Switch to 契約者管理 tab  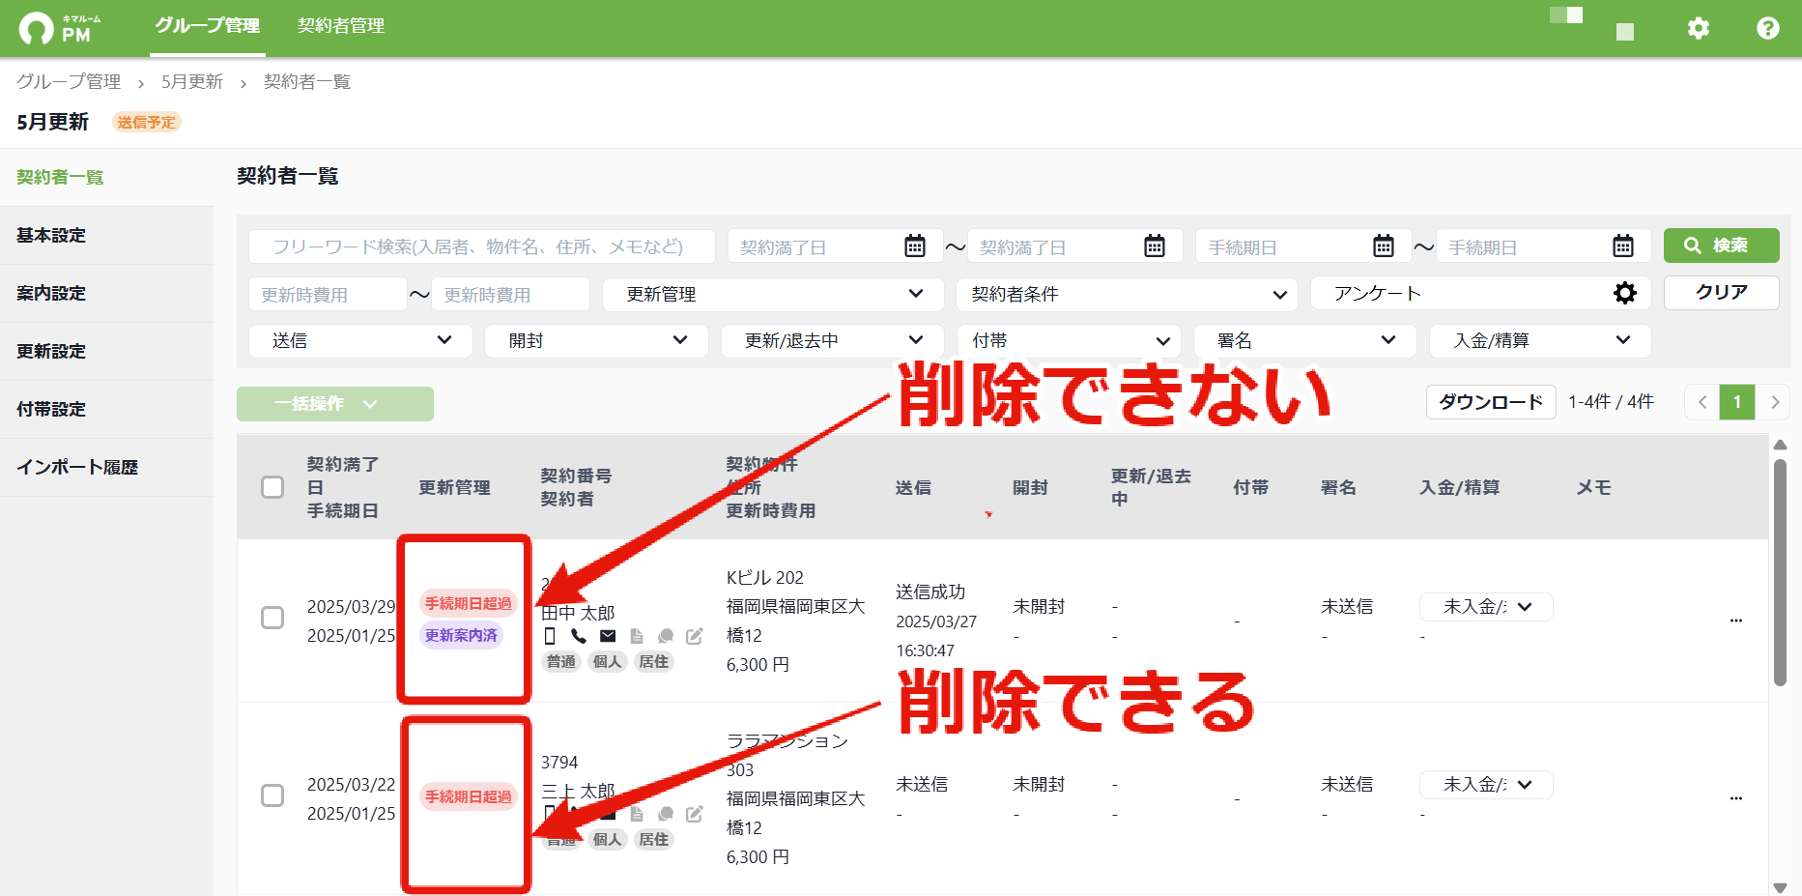tap(341, 26)
